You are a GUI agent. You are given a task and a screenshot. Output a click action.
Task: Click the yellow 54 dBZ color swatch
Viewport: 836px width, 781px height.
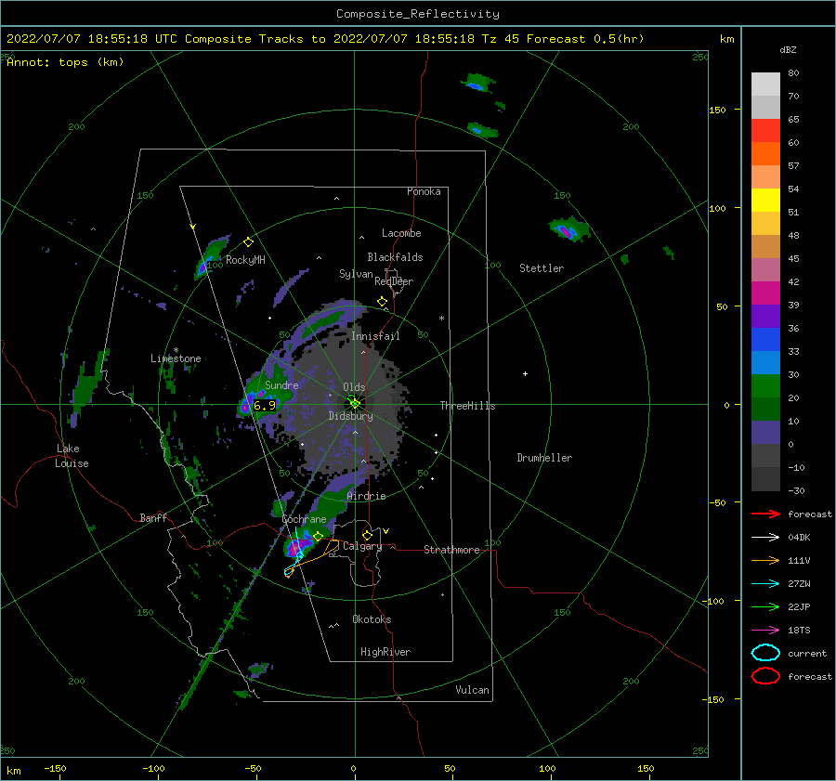click(765, 200)
